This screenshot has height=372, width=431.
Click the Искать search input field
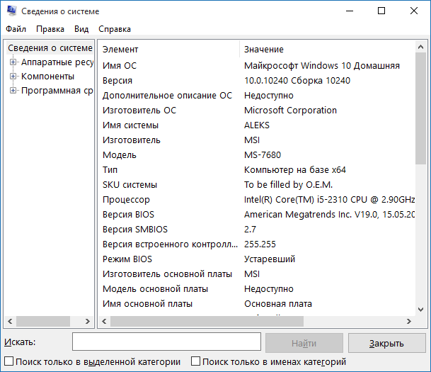tap(166, 343)
